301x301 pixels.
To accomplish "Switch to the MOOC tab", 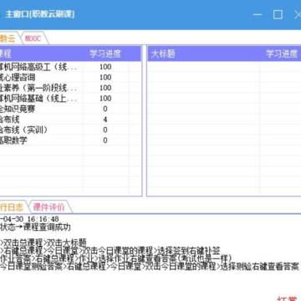I will pos(33,38).
